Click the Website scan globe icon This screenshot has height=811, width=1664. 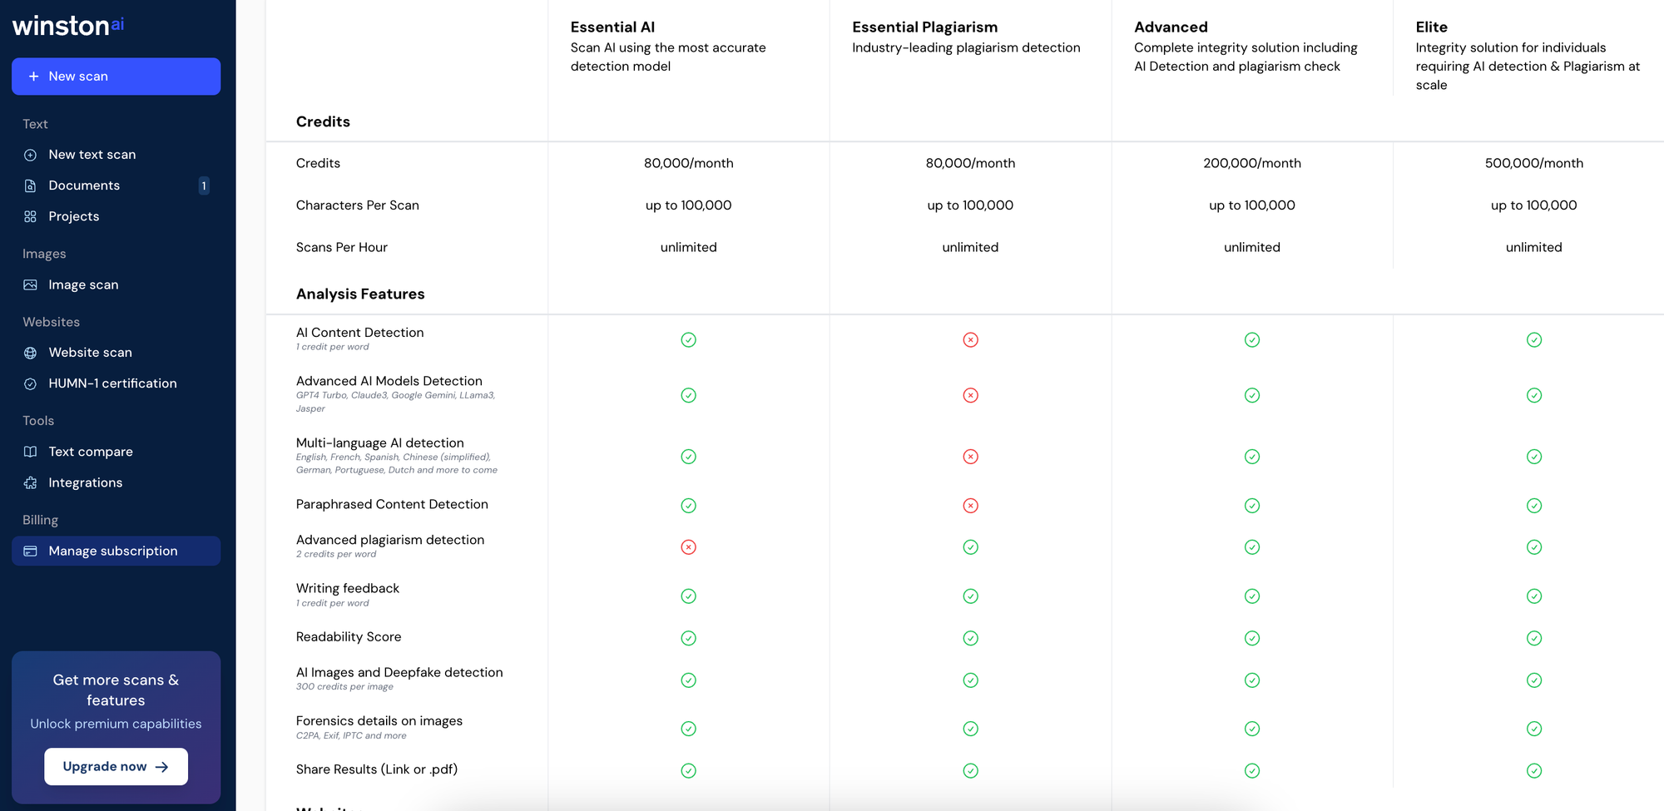tap(30, 353)
